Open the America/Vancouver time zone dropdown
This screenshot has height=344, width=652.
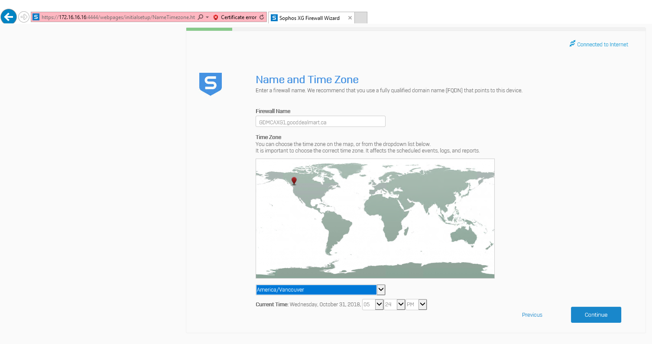[x=320, y=289]
